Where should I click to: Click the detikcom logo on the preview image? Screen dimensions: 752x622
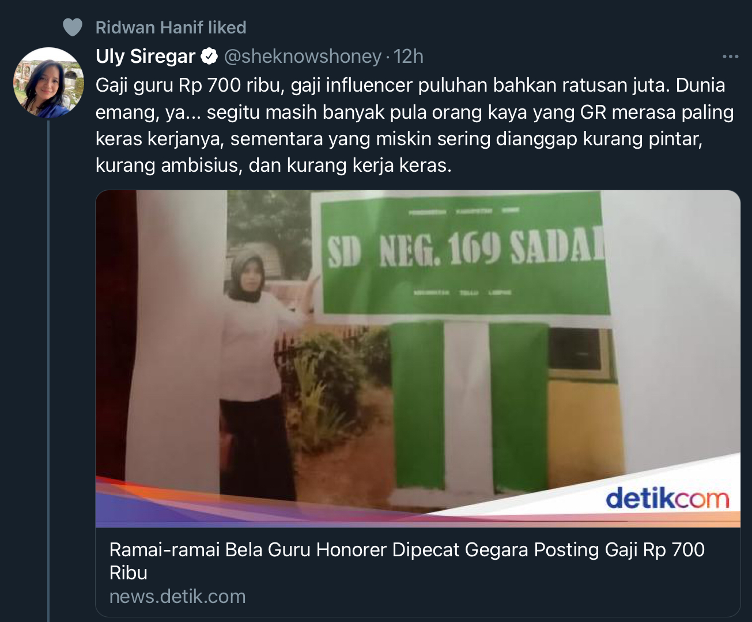click(x=667, y=498)
